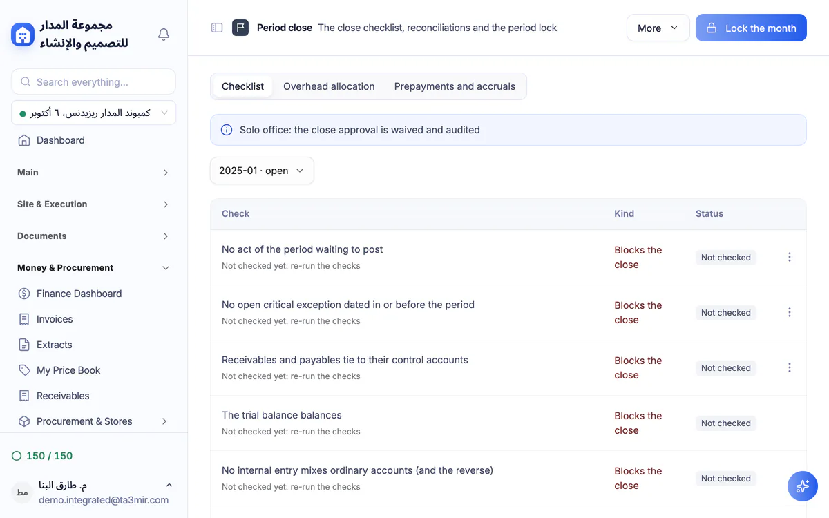
Task: Click the info icon in the solo office banner
Action: tap(226, 130)
